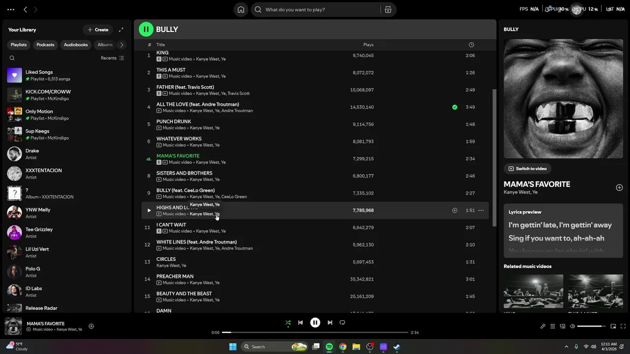Search within Your Library magnifier icon
Image resolution: width=630 pixels, height=354 pixels.
12,58
